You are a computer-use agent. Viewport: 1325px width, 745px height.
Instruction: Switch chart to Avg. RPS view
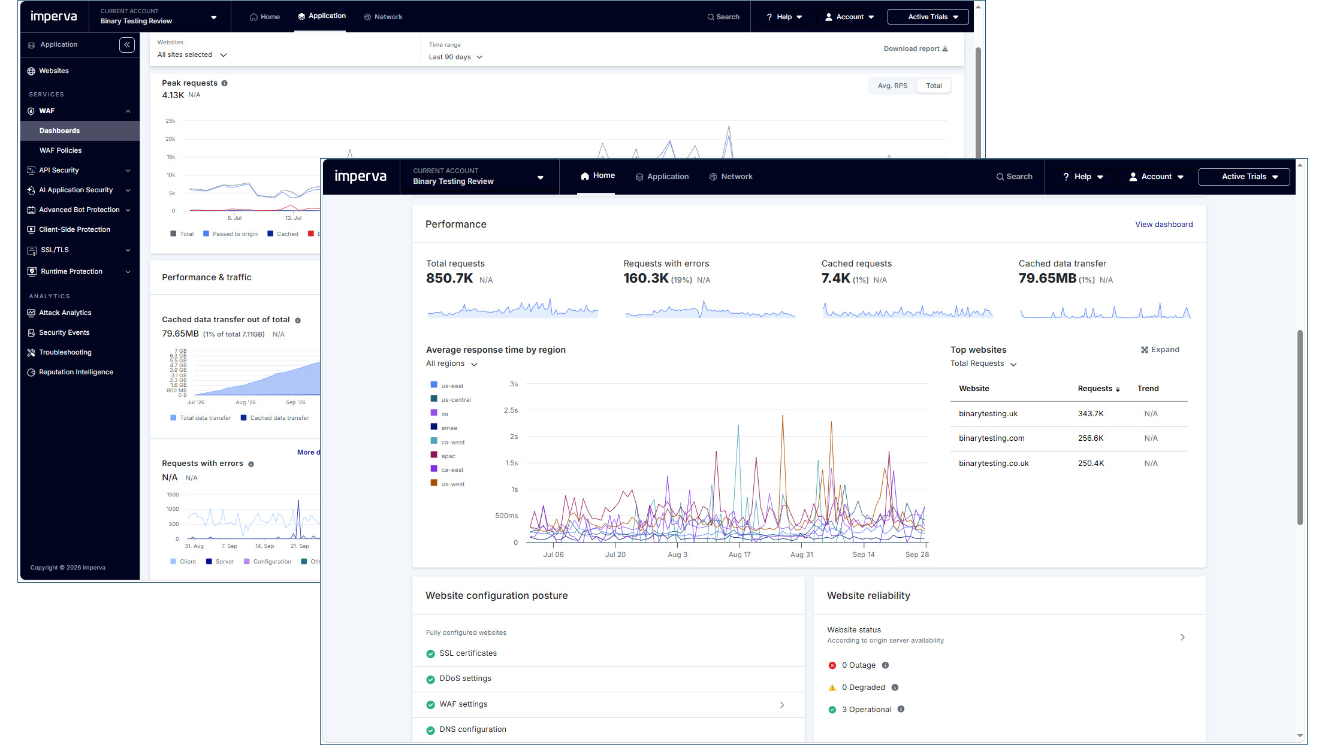(x=892, y=86)
